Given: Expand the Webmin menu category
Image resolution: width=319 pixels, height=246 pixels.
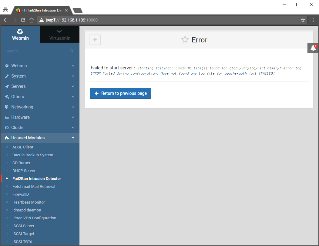Looking at the screenshot, I should [x=40, y=66].
